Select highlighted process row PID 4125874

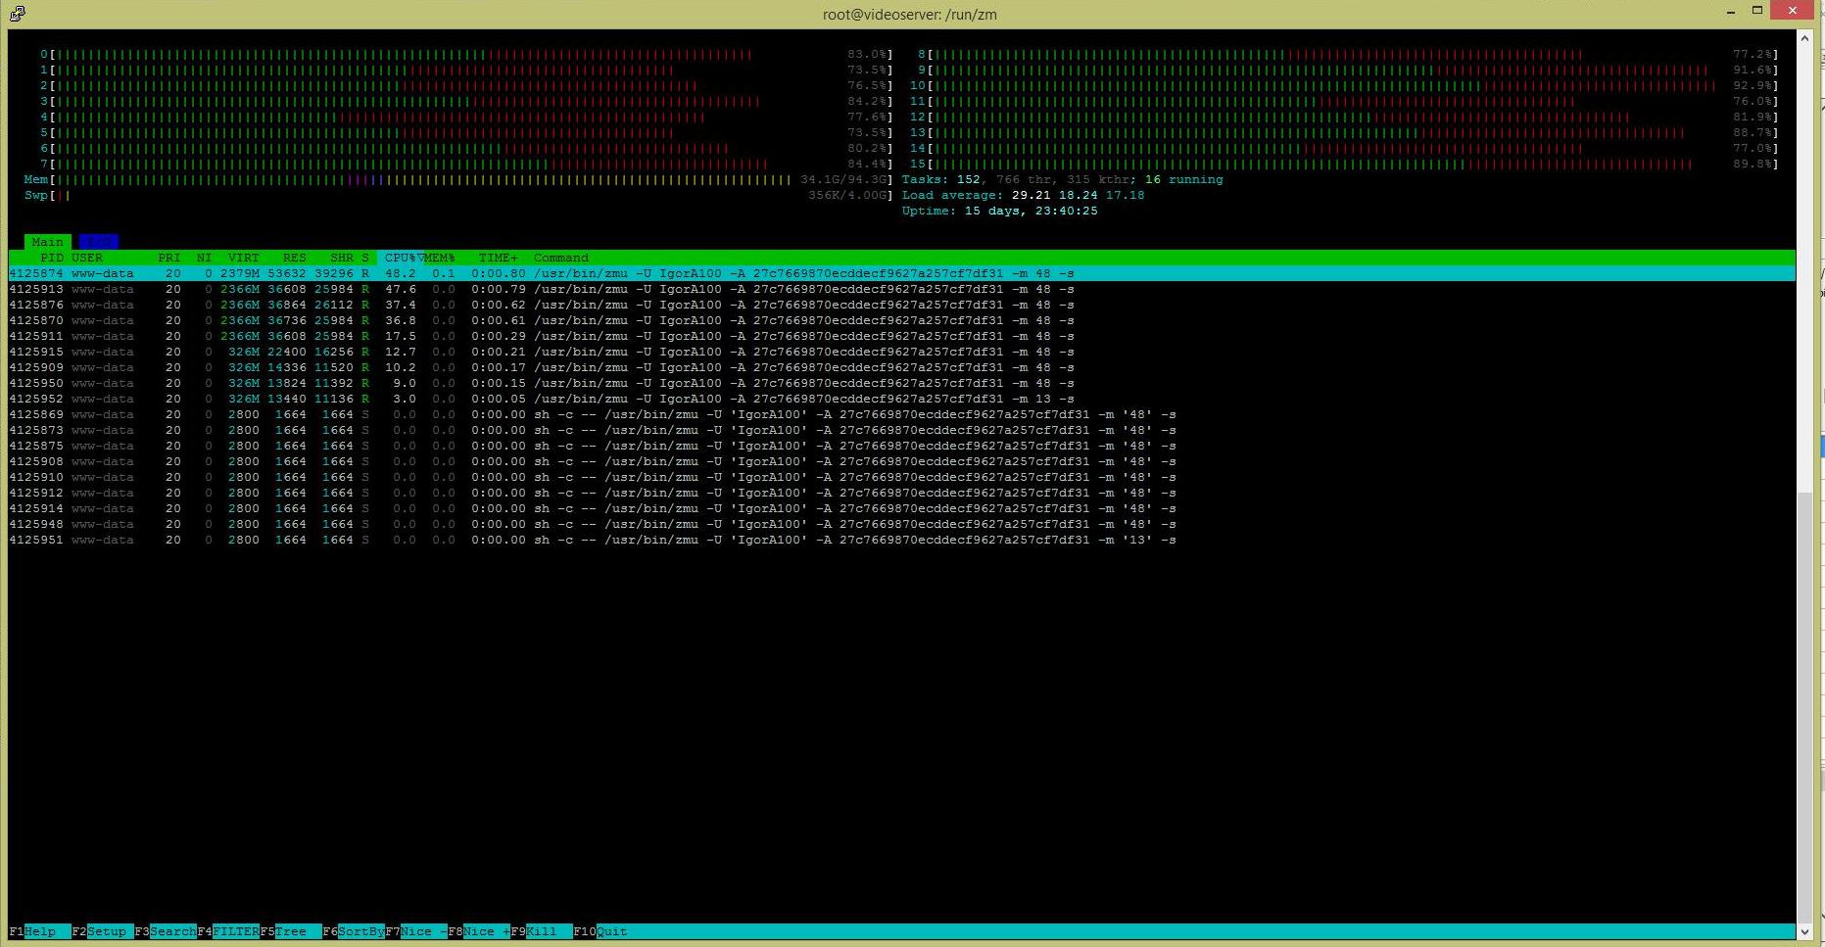pyautogui.click(x=902, y=273)
